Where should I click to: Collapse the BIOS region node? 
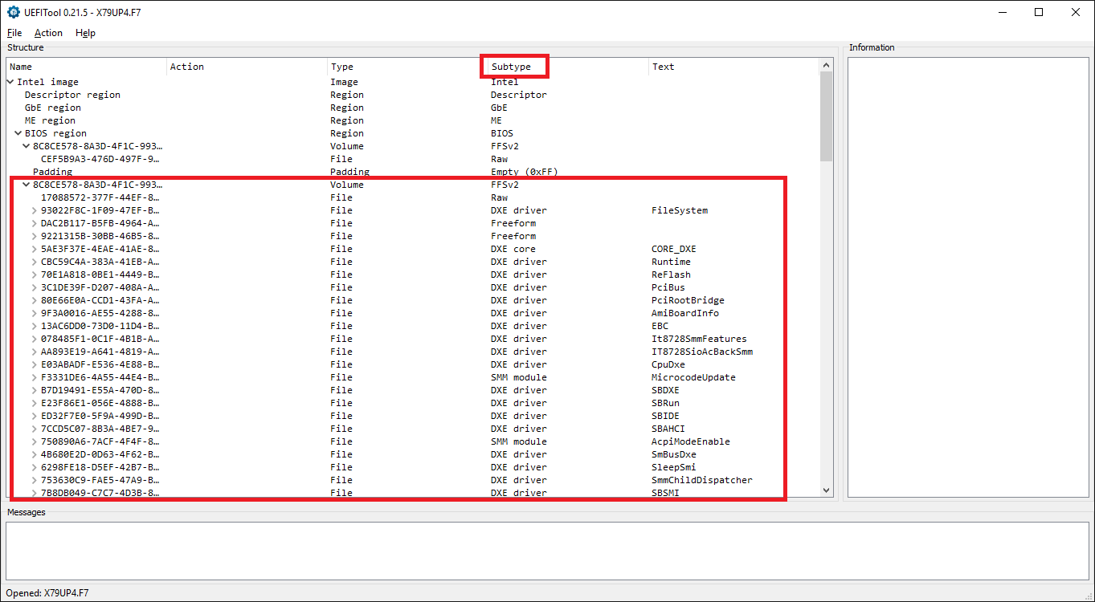(x=18, y=133)
